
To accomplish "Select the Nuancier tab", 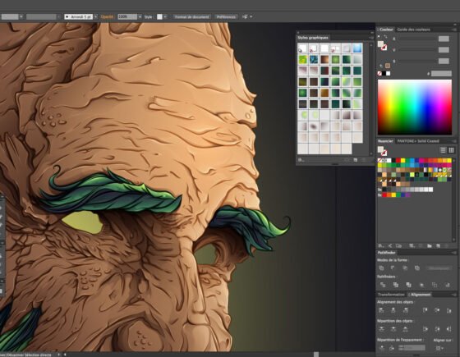I will pyautogui.click(x=385, y=141).
